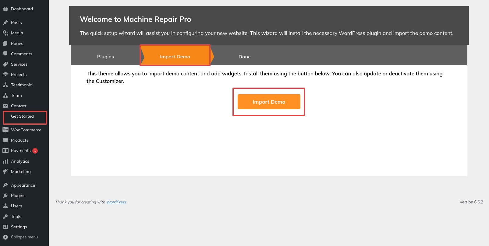Screen dimensions: 489x246
Task: Click the Settings sliders icon
Action: click(5, 227)
